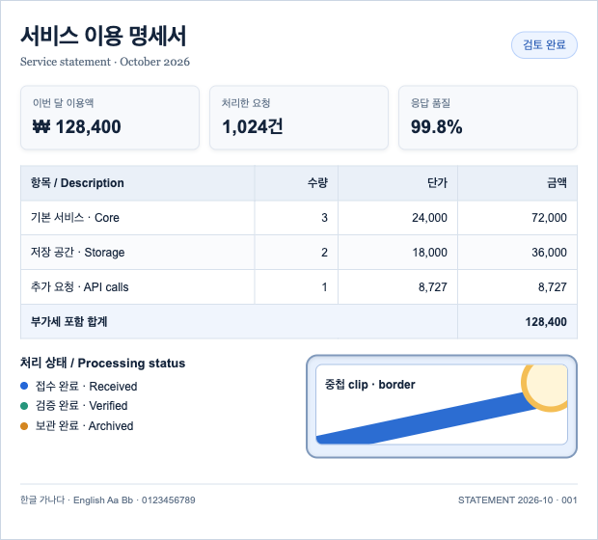598x540 pixels.
Task: Click the orange dot beside 보관 완료
Action: 24,426
